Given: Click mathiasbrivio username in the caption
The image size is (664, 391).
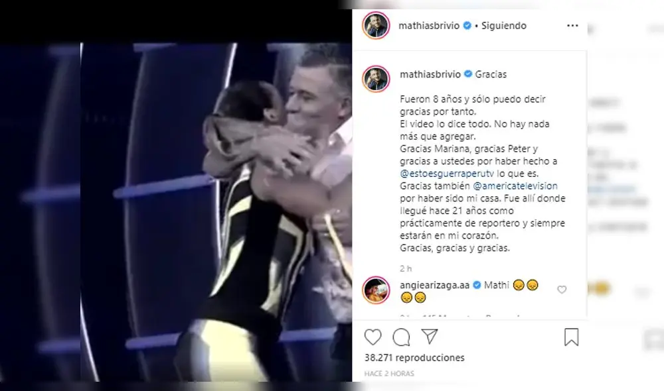Looking at the screenshot, I should (430, 74).
